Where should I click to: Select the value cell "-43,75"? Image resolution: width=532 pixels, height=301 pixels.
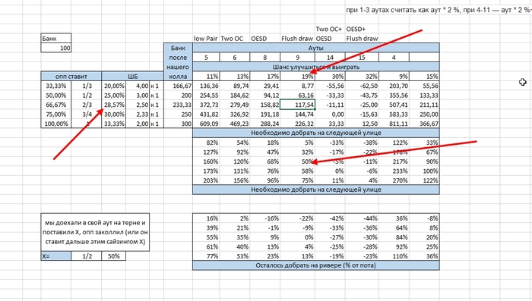point(362,95)
